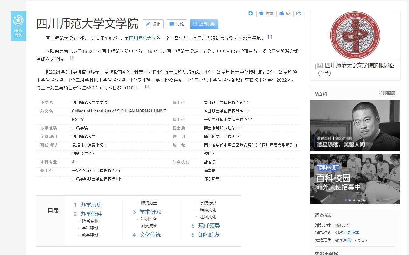The height and width of the screenshot is (255, 409).
Task: Click the 收藏 star icon
Action: 261,13
